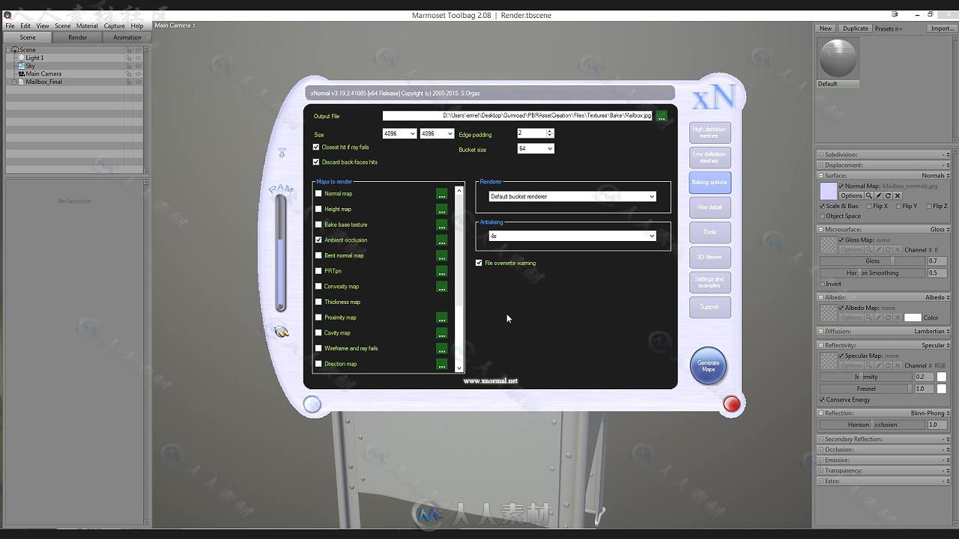Enable the Normal map checkbox
This screenshot has width=959, height=539.
[x=318, y=194]
